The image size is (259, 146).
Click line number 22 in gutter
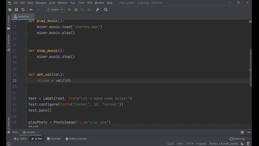(15, 81)
